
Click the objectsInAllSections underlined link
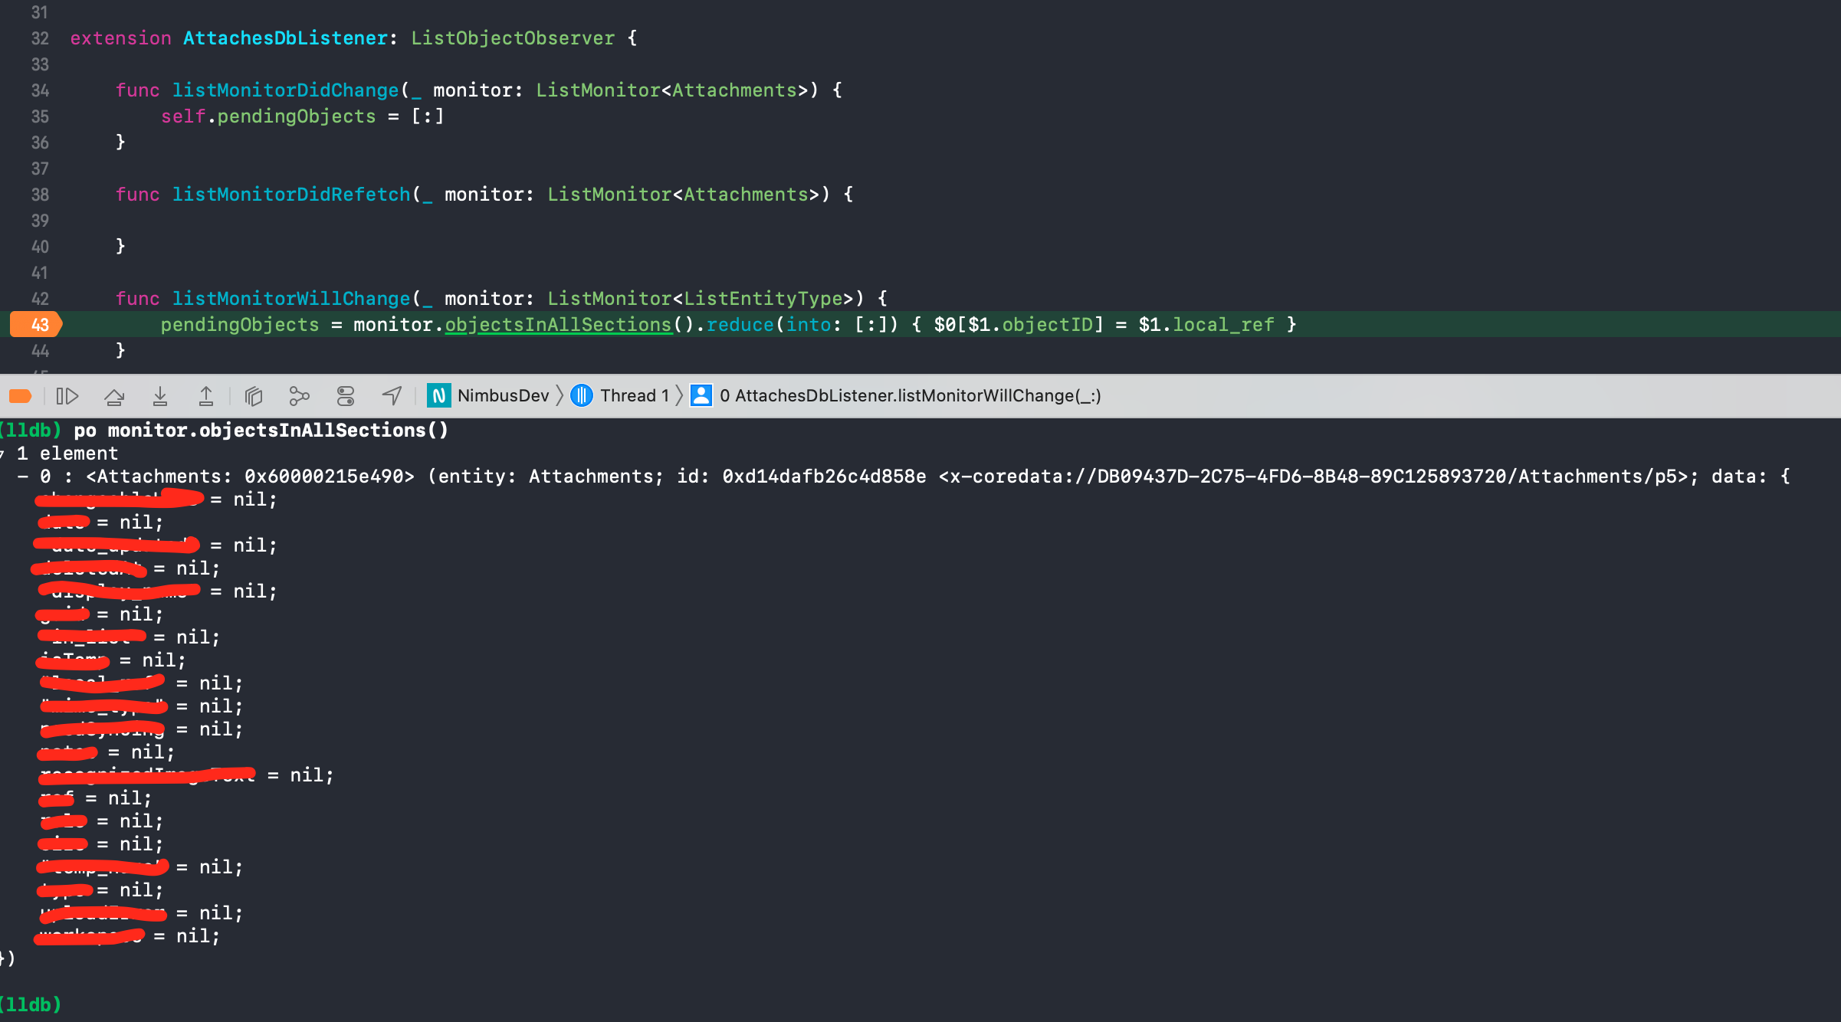[558, 325]
